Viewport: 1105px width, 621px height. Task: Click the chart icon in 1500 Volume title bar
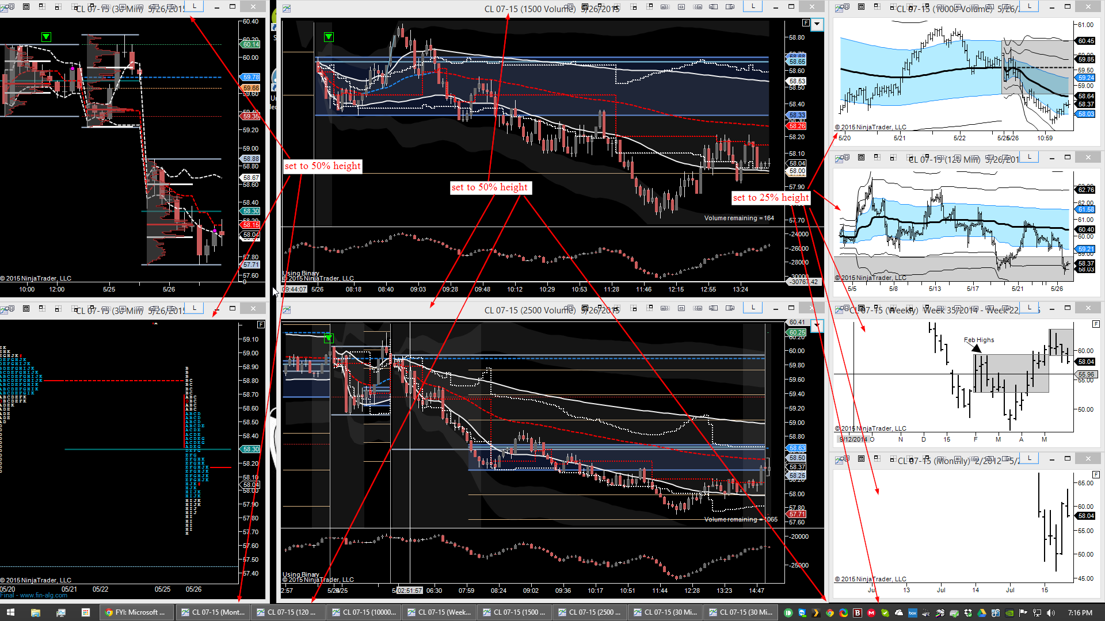tap(287, 8)
